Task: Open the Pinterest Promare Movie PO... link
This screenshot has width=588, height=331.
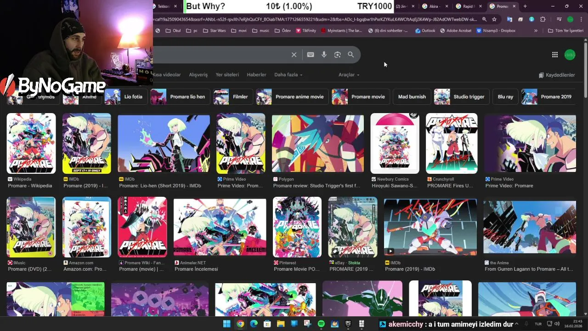Action: point(297,269)
